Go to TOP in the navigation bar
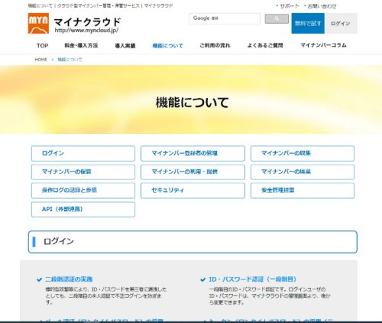The height and width of the screenshot is (323, 382). [42, 46]
